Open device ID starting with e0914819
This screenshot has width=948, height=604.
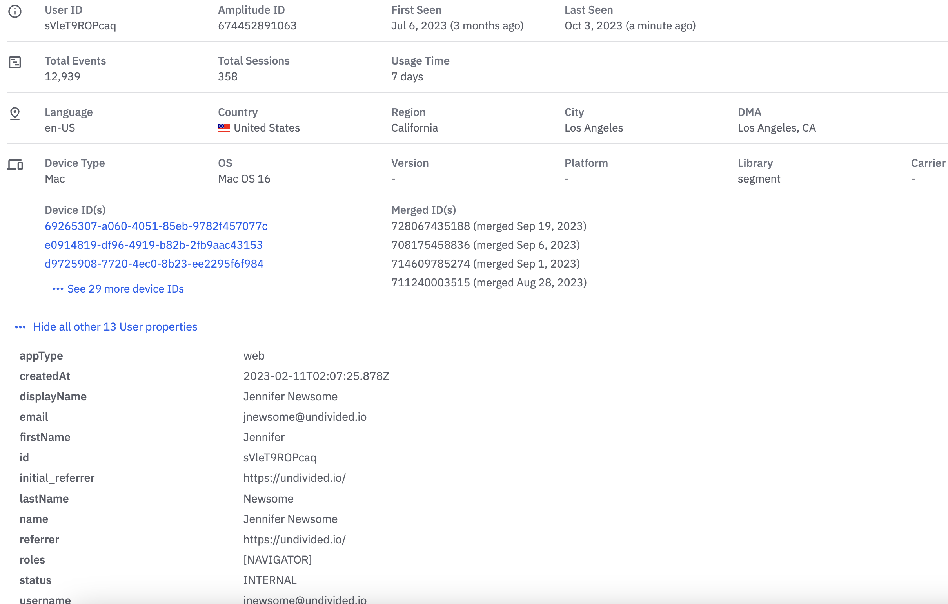point(154,245)
